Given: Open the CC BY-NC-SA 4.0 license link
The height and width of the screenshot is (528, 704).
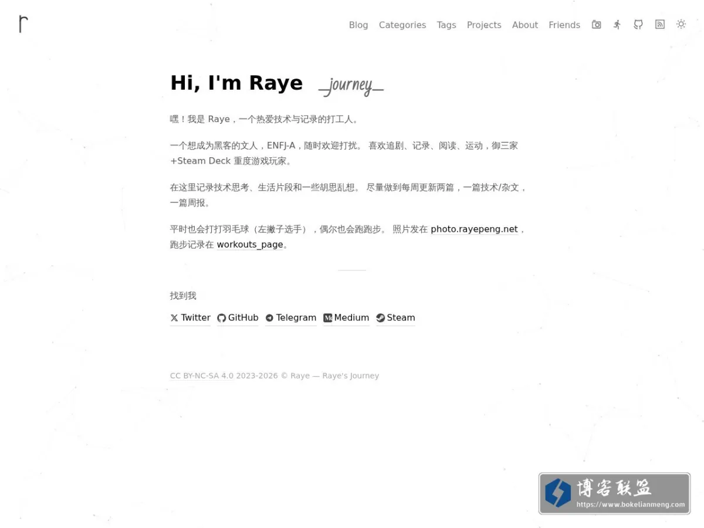Looking at the screenshot, I should (x=202, y=376).
